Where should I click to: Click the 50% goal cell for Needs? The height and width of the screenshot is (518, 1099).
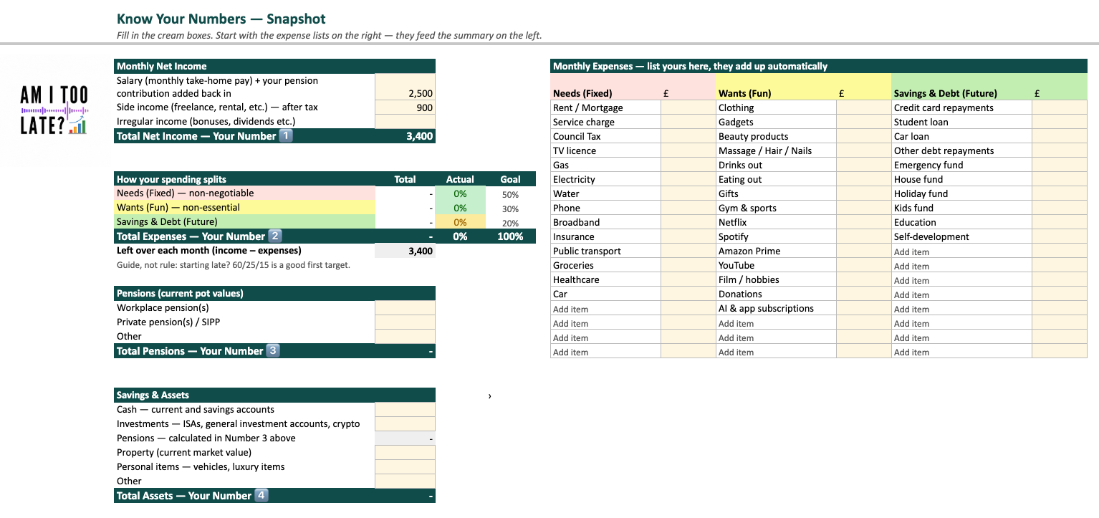(510, 194)
